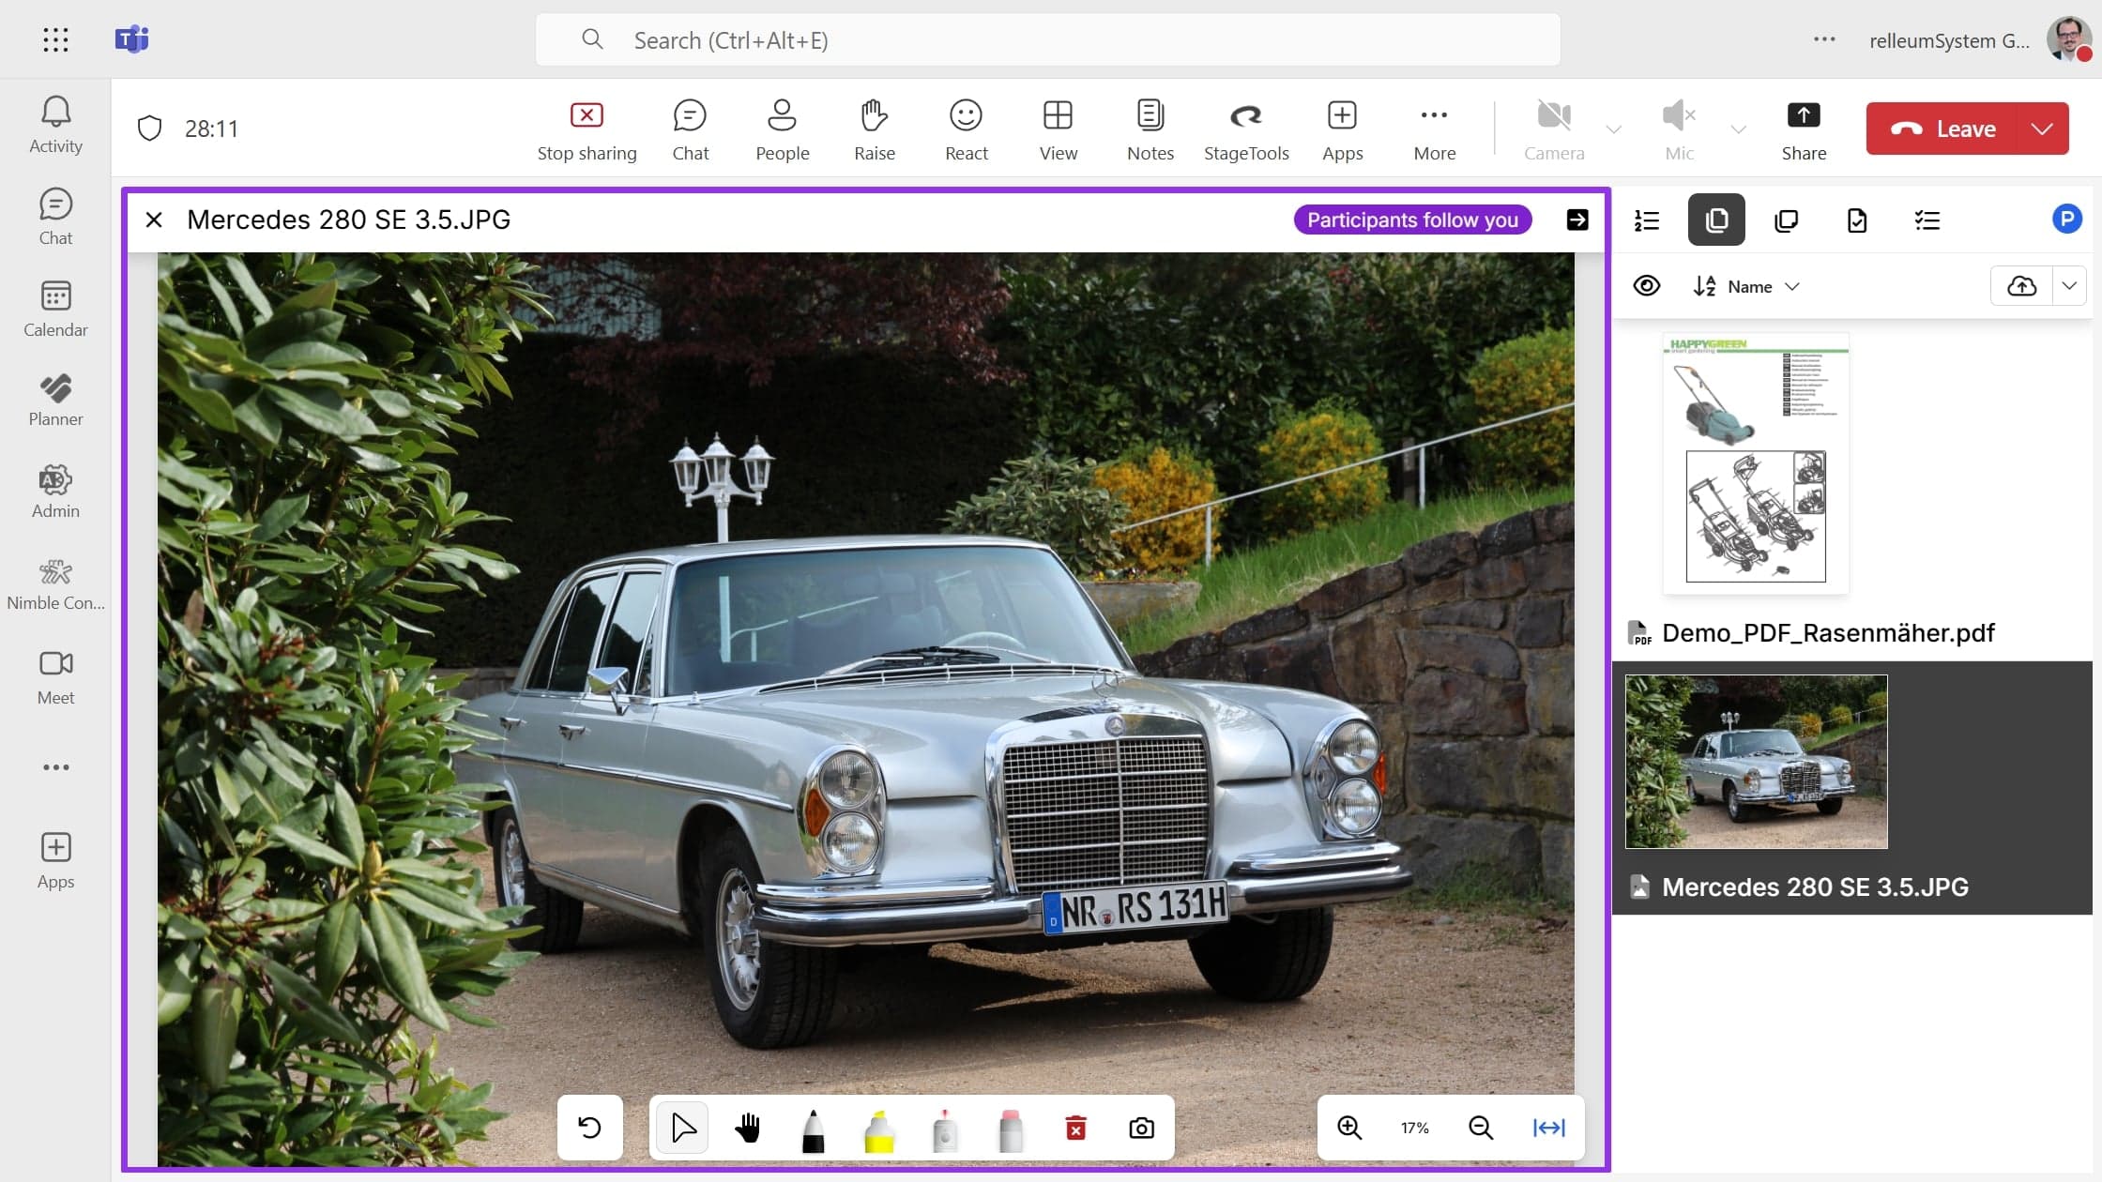This screenshot has width=2102, height=1182.
Task: Toggle Participants follow you mode
Action: pos(1412,220)
